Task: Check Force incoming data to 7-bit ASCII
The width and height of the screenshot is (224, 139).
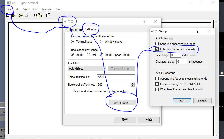Action: (157, 84)
